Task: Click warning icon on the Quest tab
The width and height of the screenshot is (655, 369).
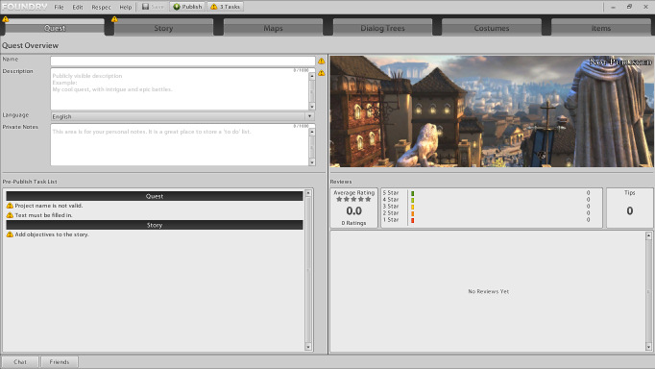Action: point(6,19)
